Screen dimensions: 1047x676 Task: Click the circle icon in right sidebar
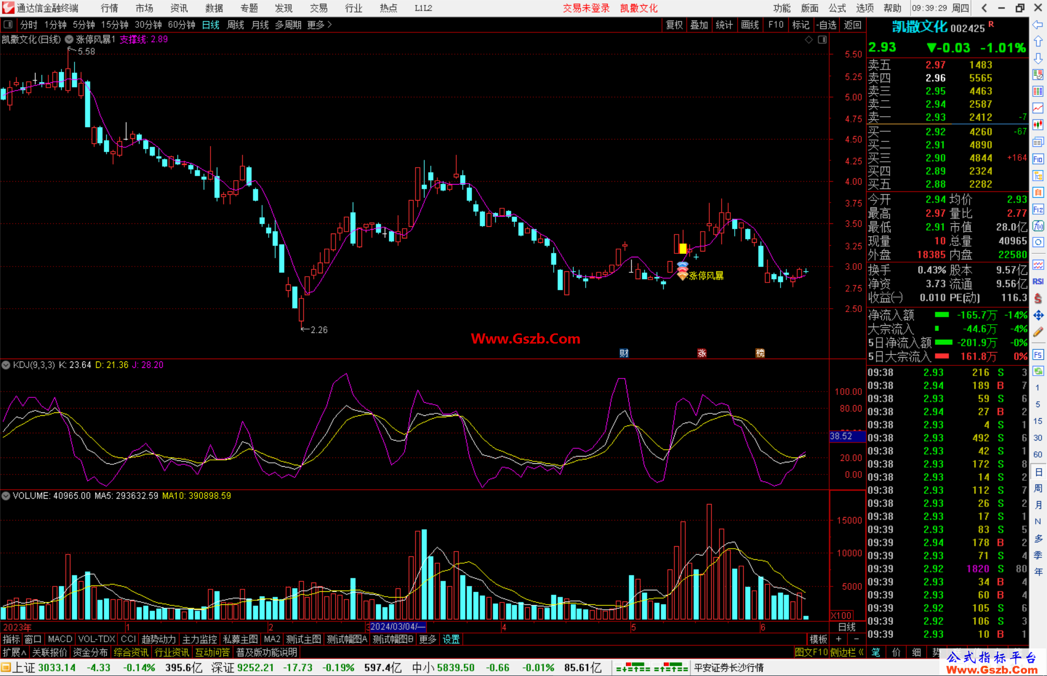(x=1038, y=242)
